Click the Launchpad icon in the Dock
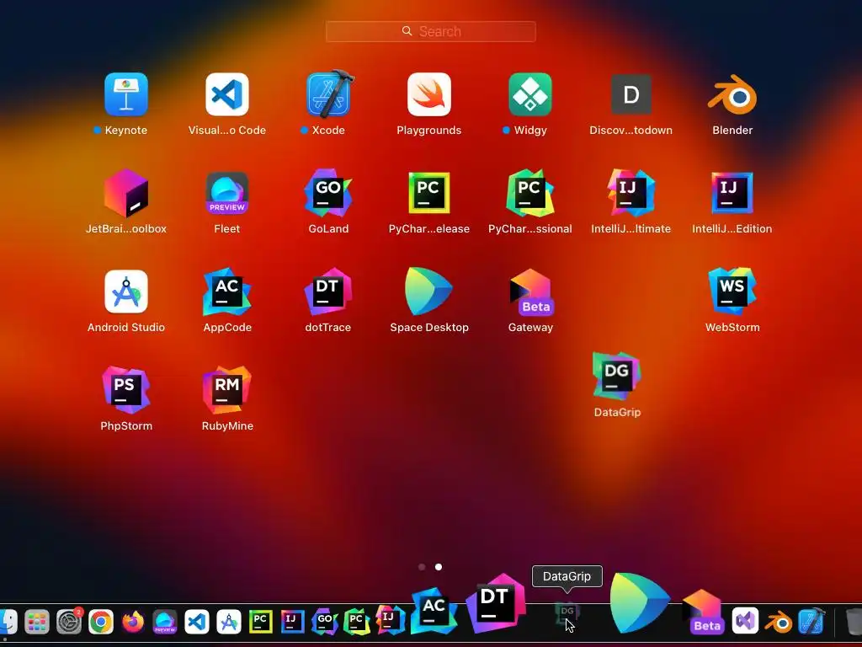 click(37, 622)
